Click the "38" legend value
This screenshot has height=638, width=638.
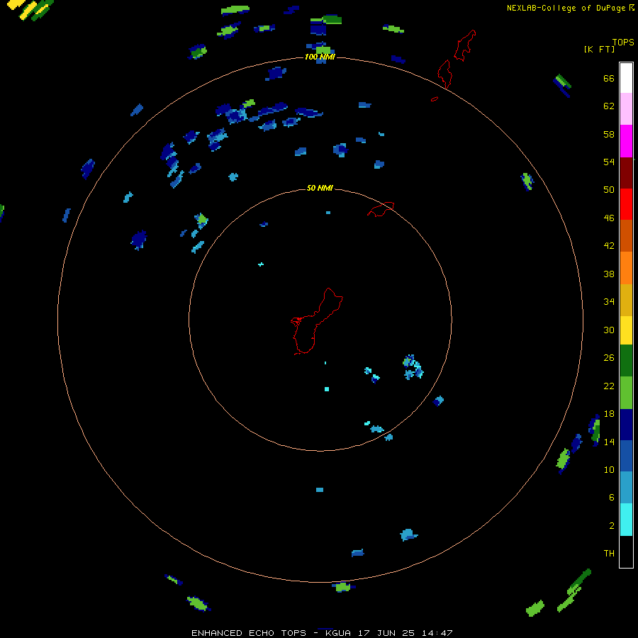coord(609,274)
